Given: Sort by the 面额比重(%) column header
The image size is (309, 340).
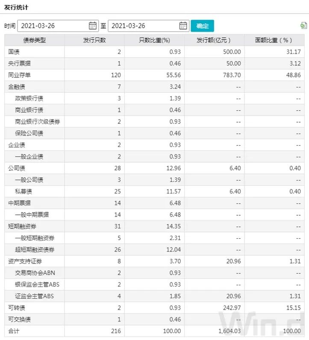Looking at the screenshot, I should pyautogui.click(x=274, y=40).
